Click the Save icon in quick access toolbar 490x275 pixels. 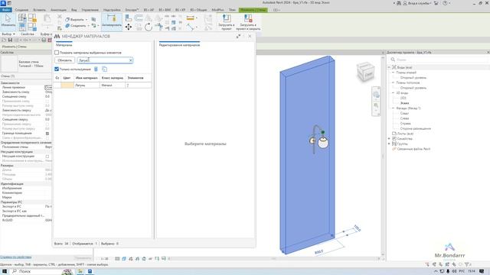[10, 40]
